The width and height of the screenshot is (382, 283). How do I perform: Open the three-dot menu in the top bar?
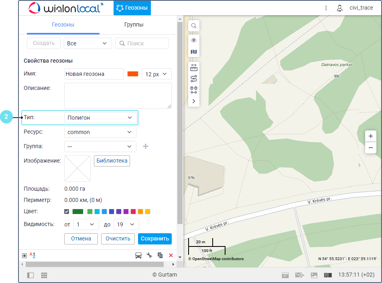point(326,8)
